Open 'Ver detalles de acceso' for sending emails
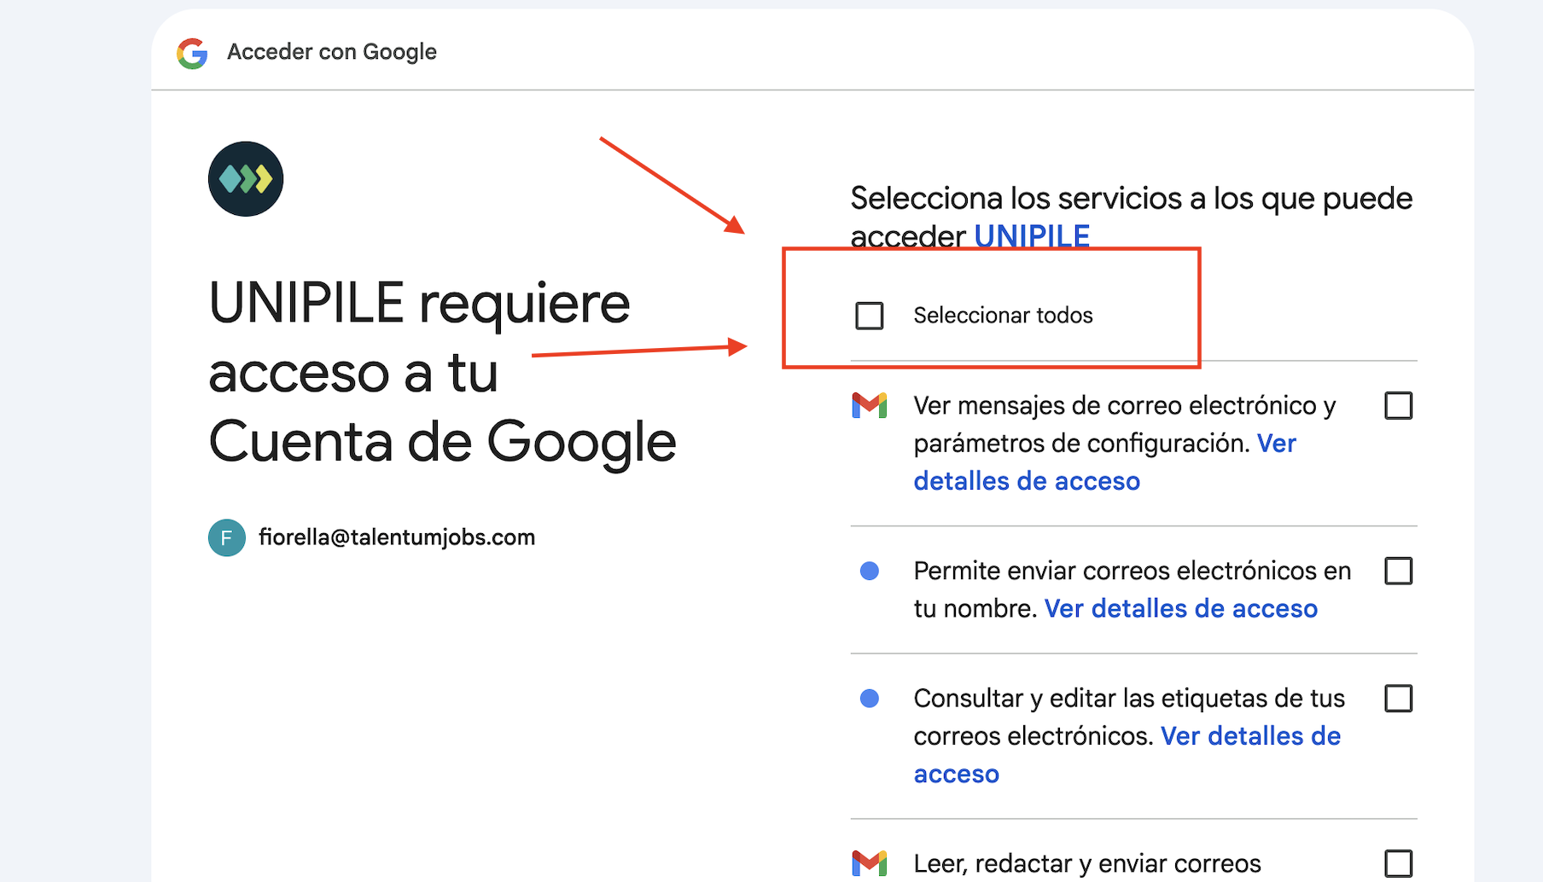 [1181, 608]
